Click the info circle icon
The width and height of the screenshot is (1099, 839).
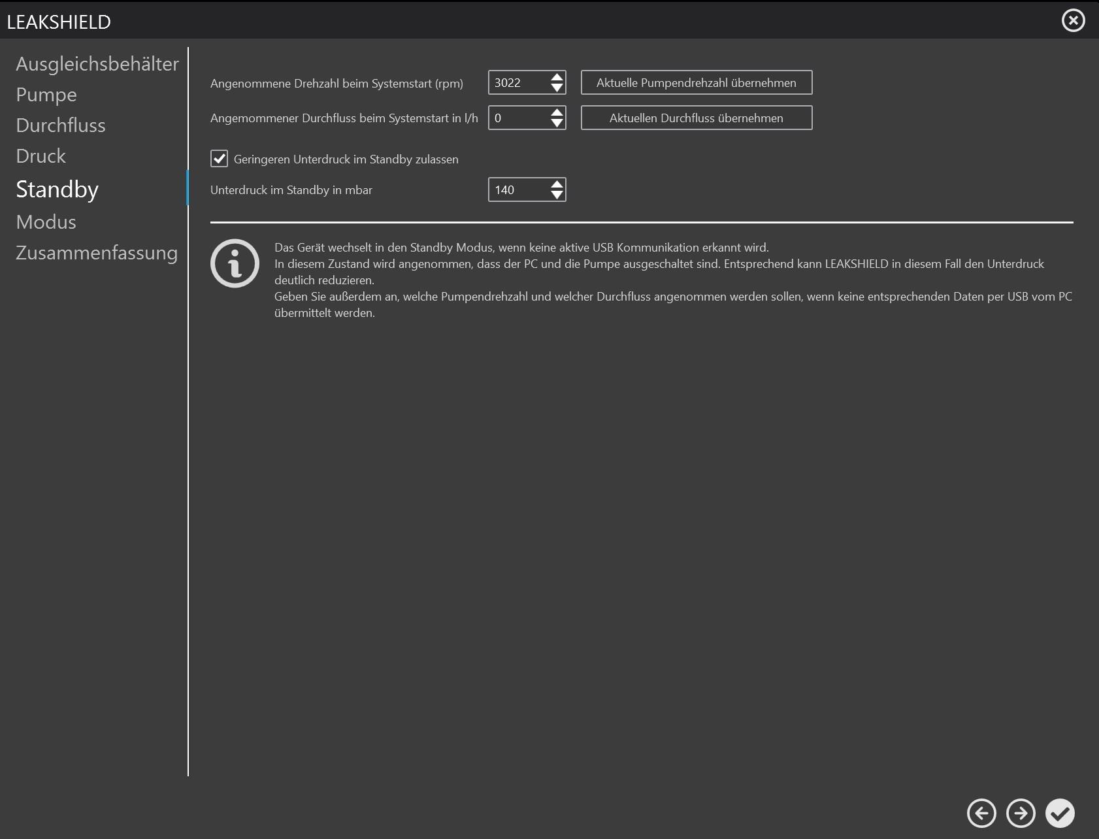coord(235,263)
